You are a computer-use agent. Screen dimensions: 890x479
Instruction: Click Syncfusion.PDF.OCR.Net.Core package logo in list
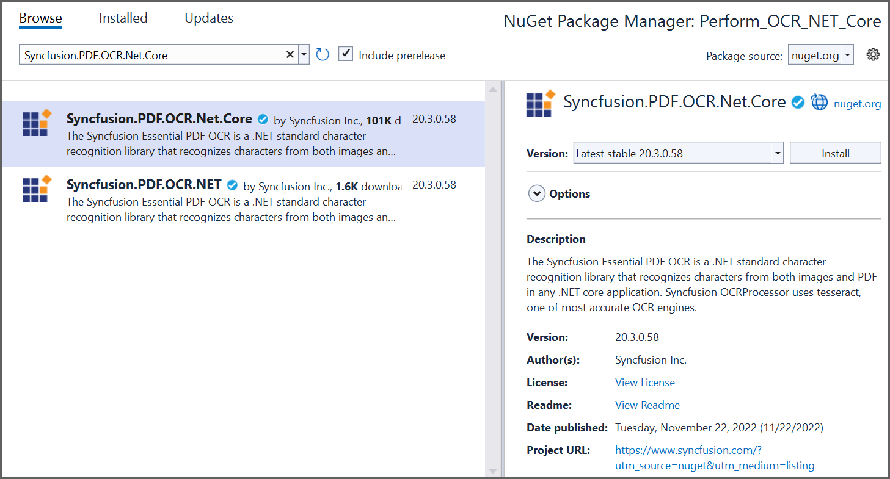37,123
